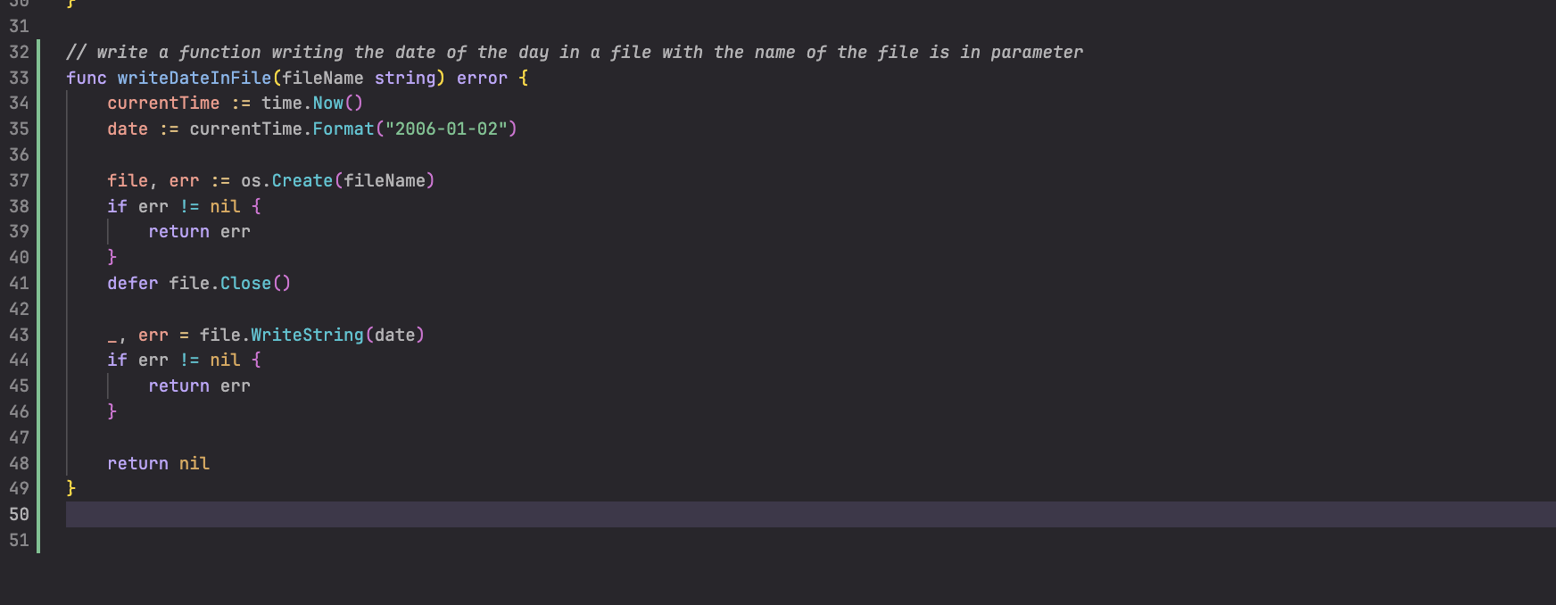Click the green change marker beside line 37

click(x=38, y=181)
